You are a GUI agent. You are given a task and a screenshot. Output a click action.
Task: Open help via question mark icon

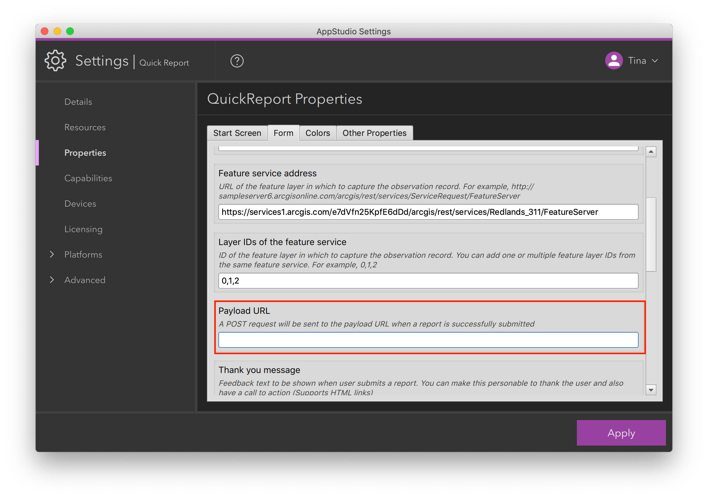pos(237,61)
